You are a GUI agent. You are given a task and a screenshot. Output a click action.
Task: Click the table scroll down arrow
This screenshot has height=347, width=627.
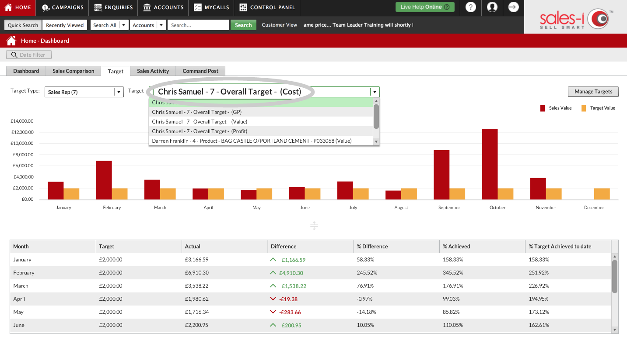click(x=615, y=330)
